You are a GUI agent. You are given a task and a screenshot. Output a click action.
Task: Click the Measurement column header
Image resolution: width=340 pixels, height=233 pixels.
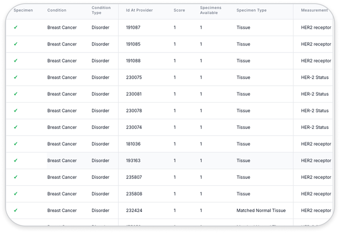click(314, 10)
